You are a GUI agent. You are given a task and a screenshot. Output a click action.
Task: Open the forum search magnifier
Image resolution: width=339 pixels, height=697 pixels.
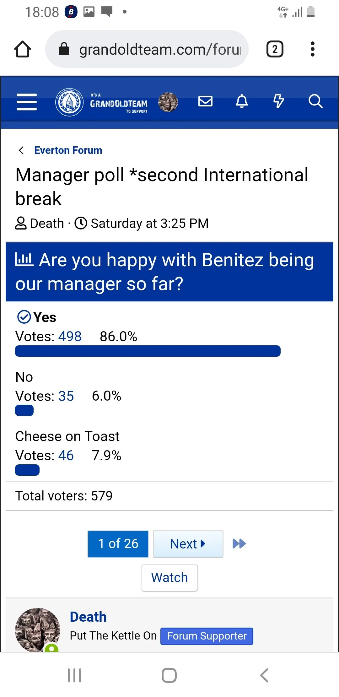(x=315, y=101)
